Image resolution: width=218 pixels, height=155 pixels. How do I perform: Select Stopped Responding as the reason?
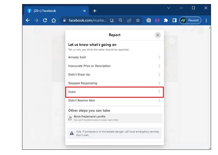point(114,83)
